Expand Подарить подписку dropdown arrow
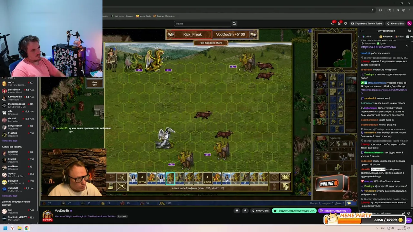The height and width of the screenshot is (232, 413). tap(348, 211)
